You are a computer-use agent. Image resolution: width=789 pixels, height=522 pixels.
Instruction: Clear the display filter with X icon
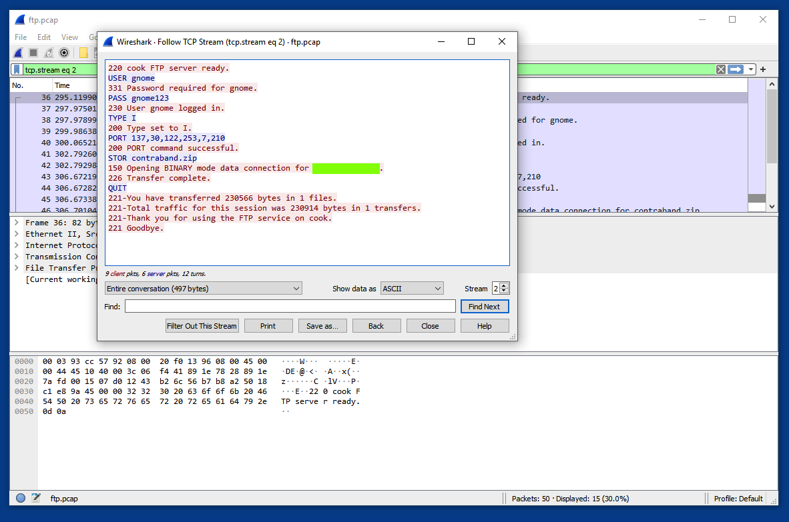[720, 69]
